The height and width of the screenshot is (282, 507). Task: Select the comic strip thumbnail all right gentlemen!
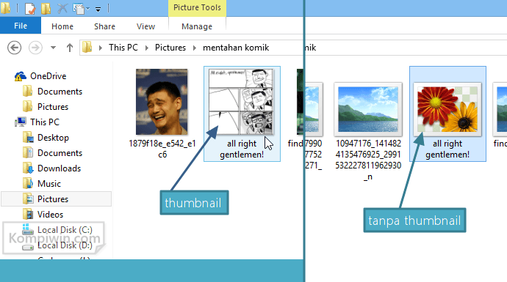(x=241, y=102)
